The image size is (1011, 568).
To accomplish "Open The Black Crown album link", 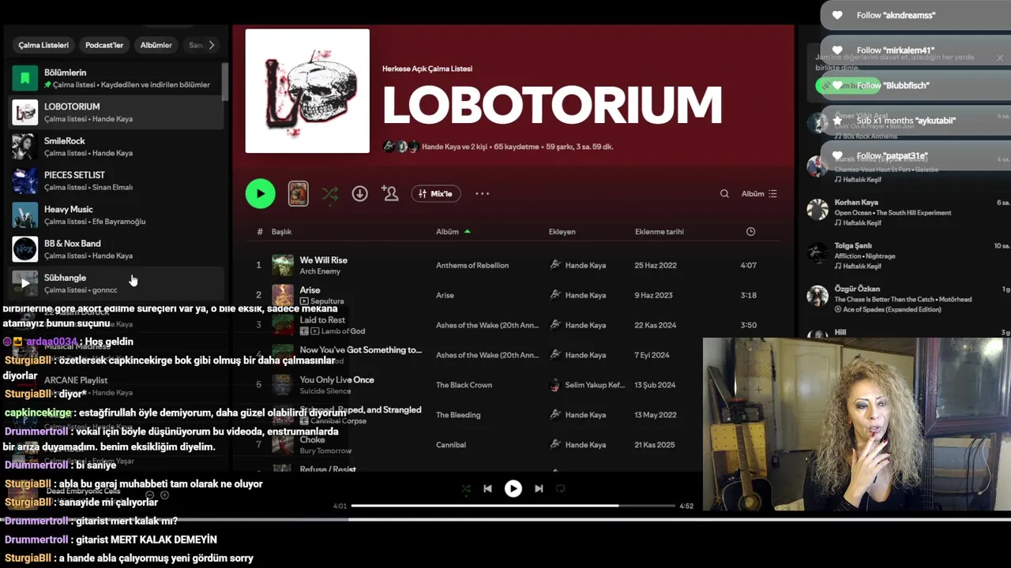I will 464,385.
